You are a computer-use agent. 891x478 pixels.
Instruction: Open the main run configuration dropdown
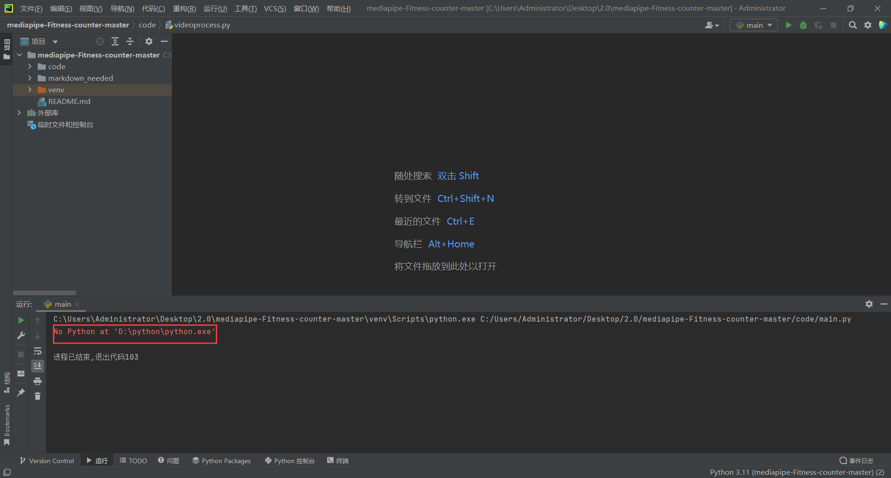(x=754, y=25)
